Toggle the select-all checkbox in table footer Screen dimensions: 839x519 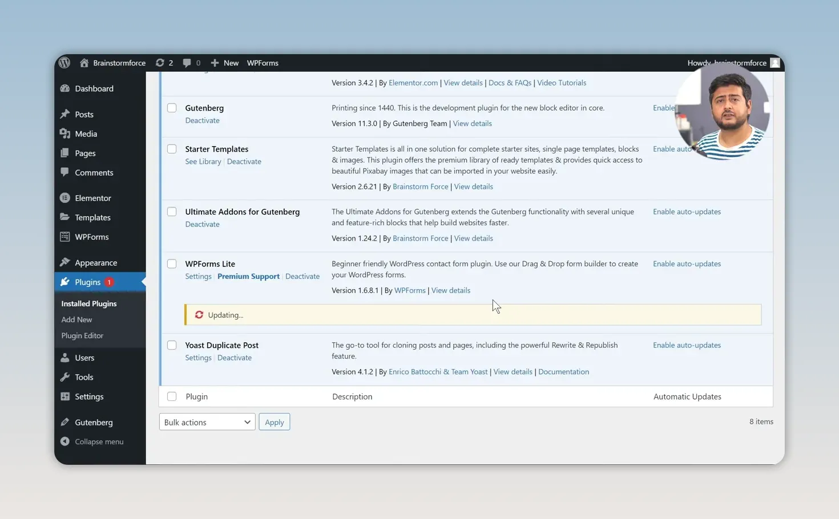pyautogui.click(x=172, y=396)
